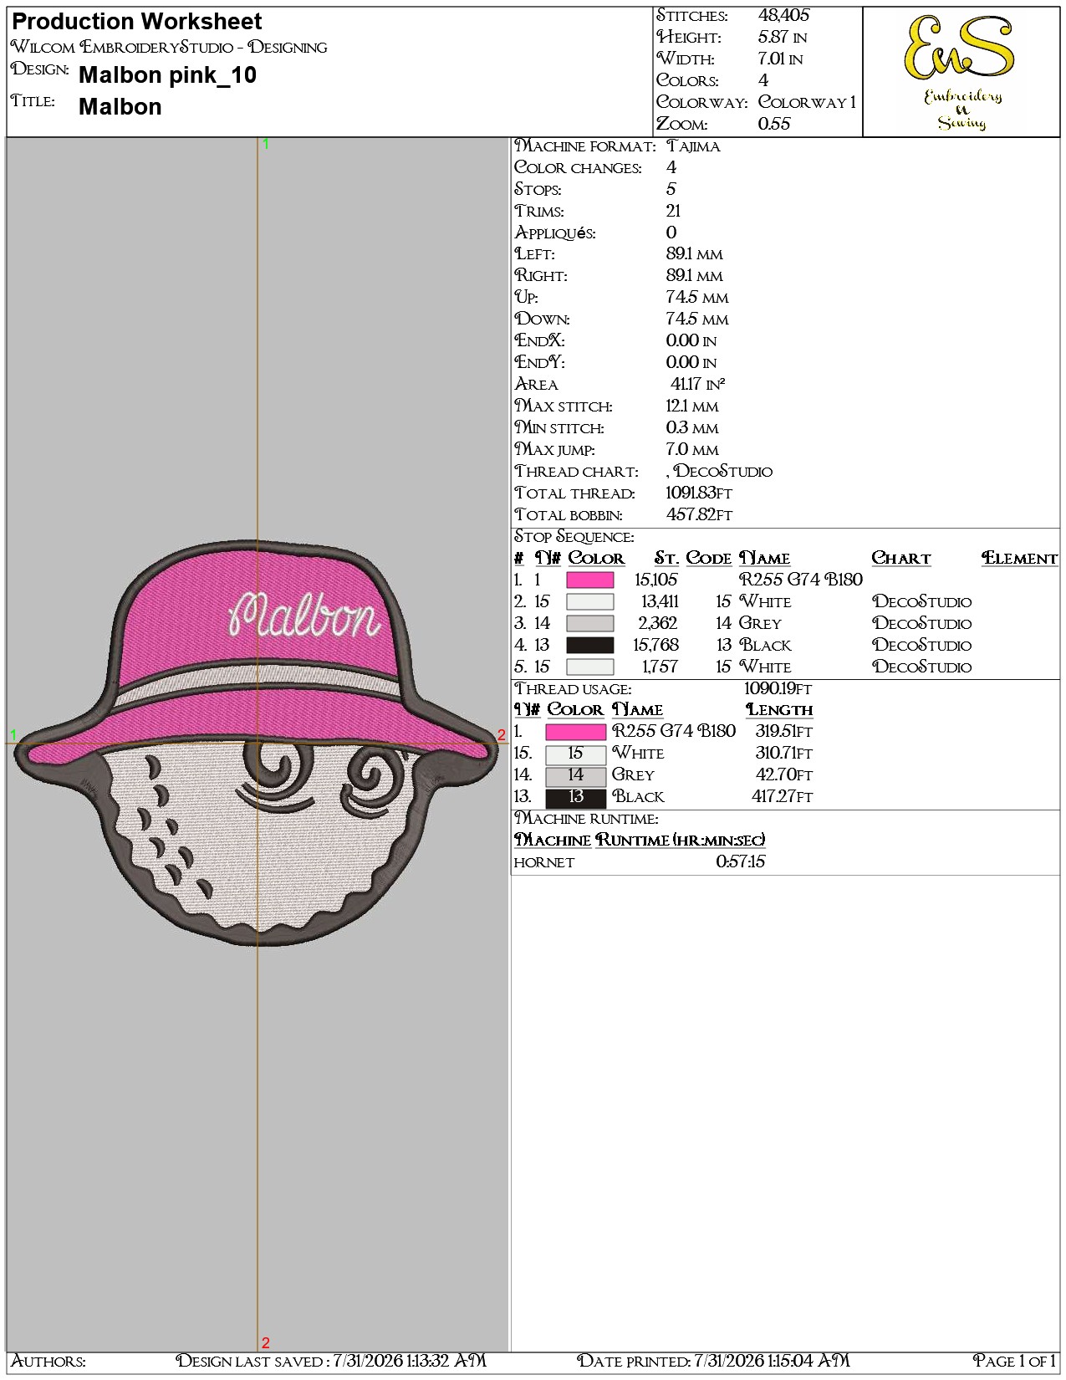Click max stitch value '12.1 mm'

[x=692, y=406]
